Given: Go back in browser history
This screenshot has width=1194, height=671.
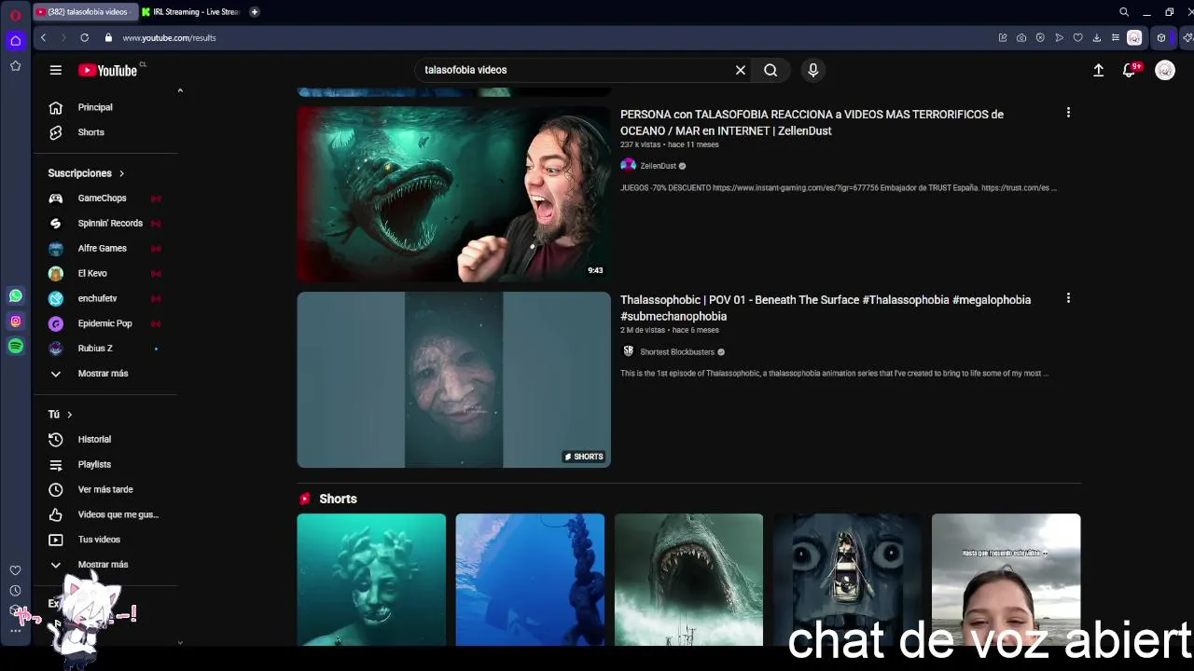Looking at the screenshot, I should coord(43,37).
